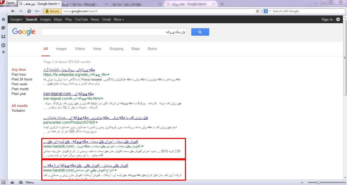Open Google settings gear icon
This screenshot has height=185, width=347.
338,19
